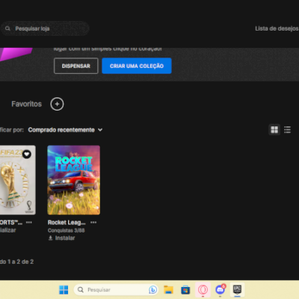This screenshot has height=299, width=299.
Task: Open the Rocket League cover thumbnail
Action: click(x=74, y=180)
